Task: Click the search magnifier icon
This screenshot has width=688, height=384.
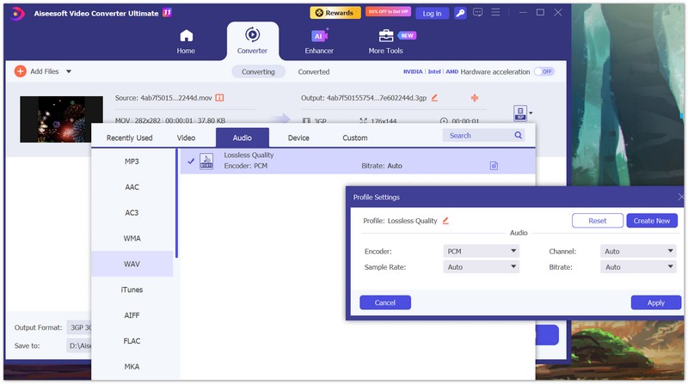Action: [519, 136]
